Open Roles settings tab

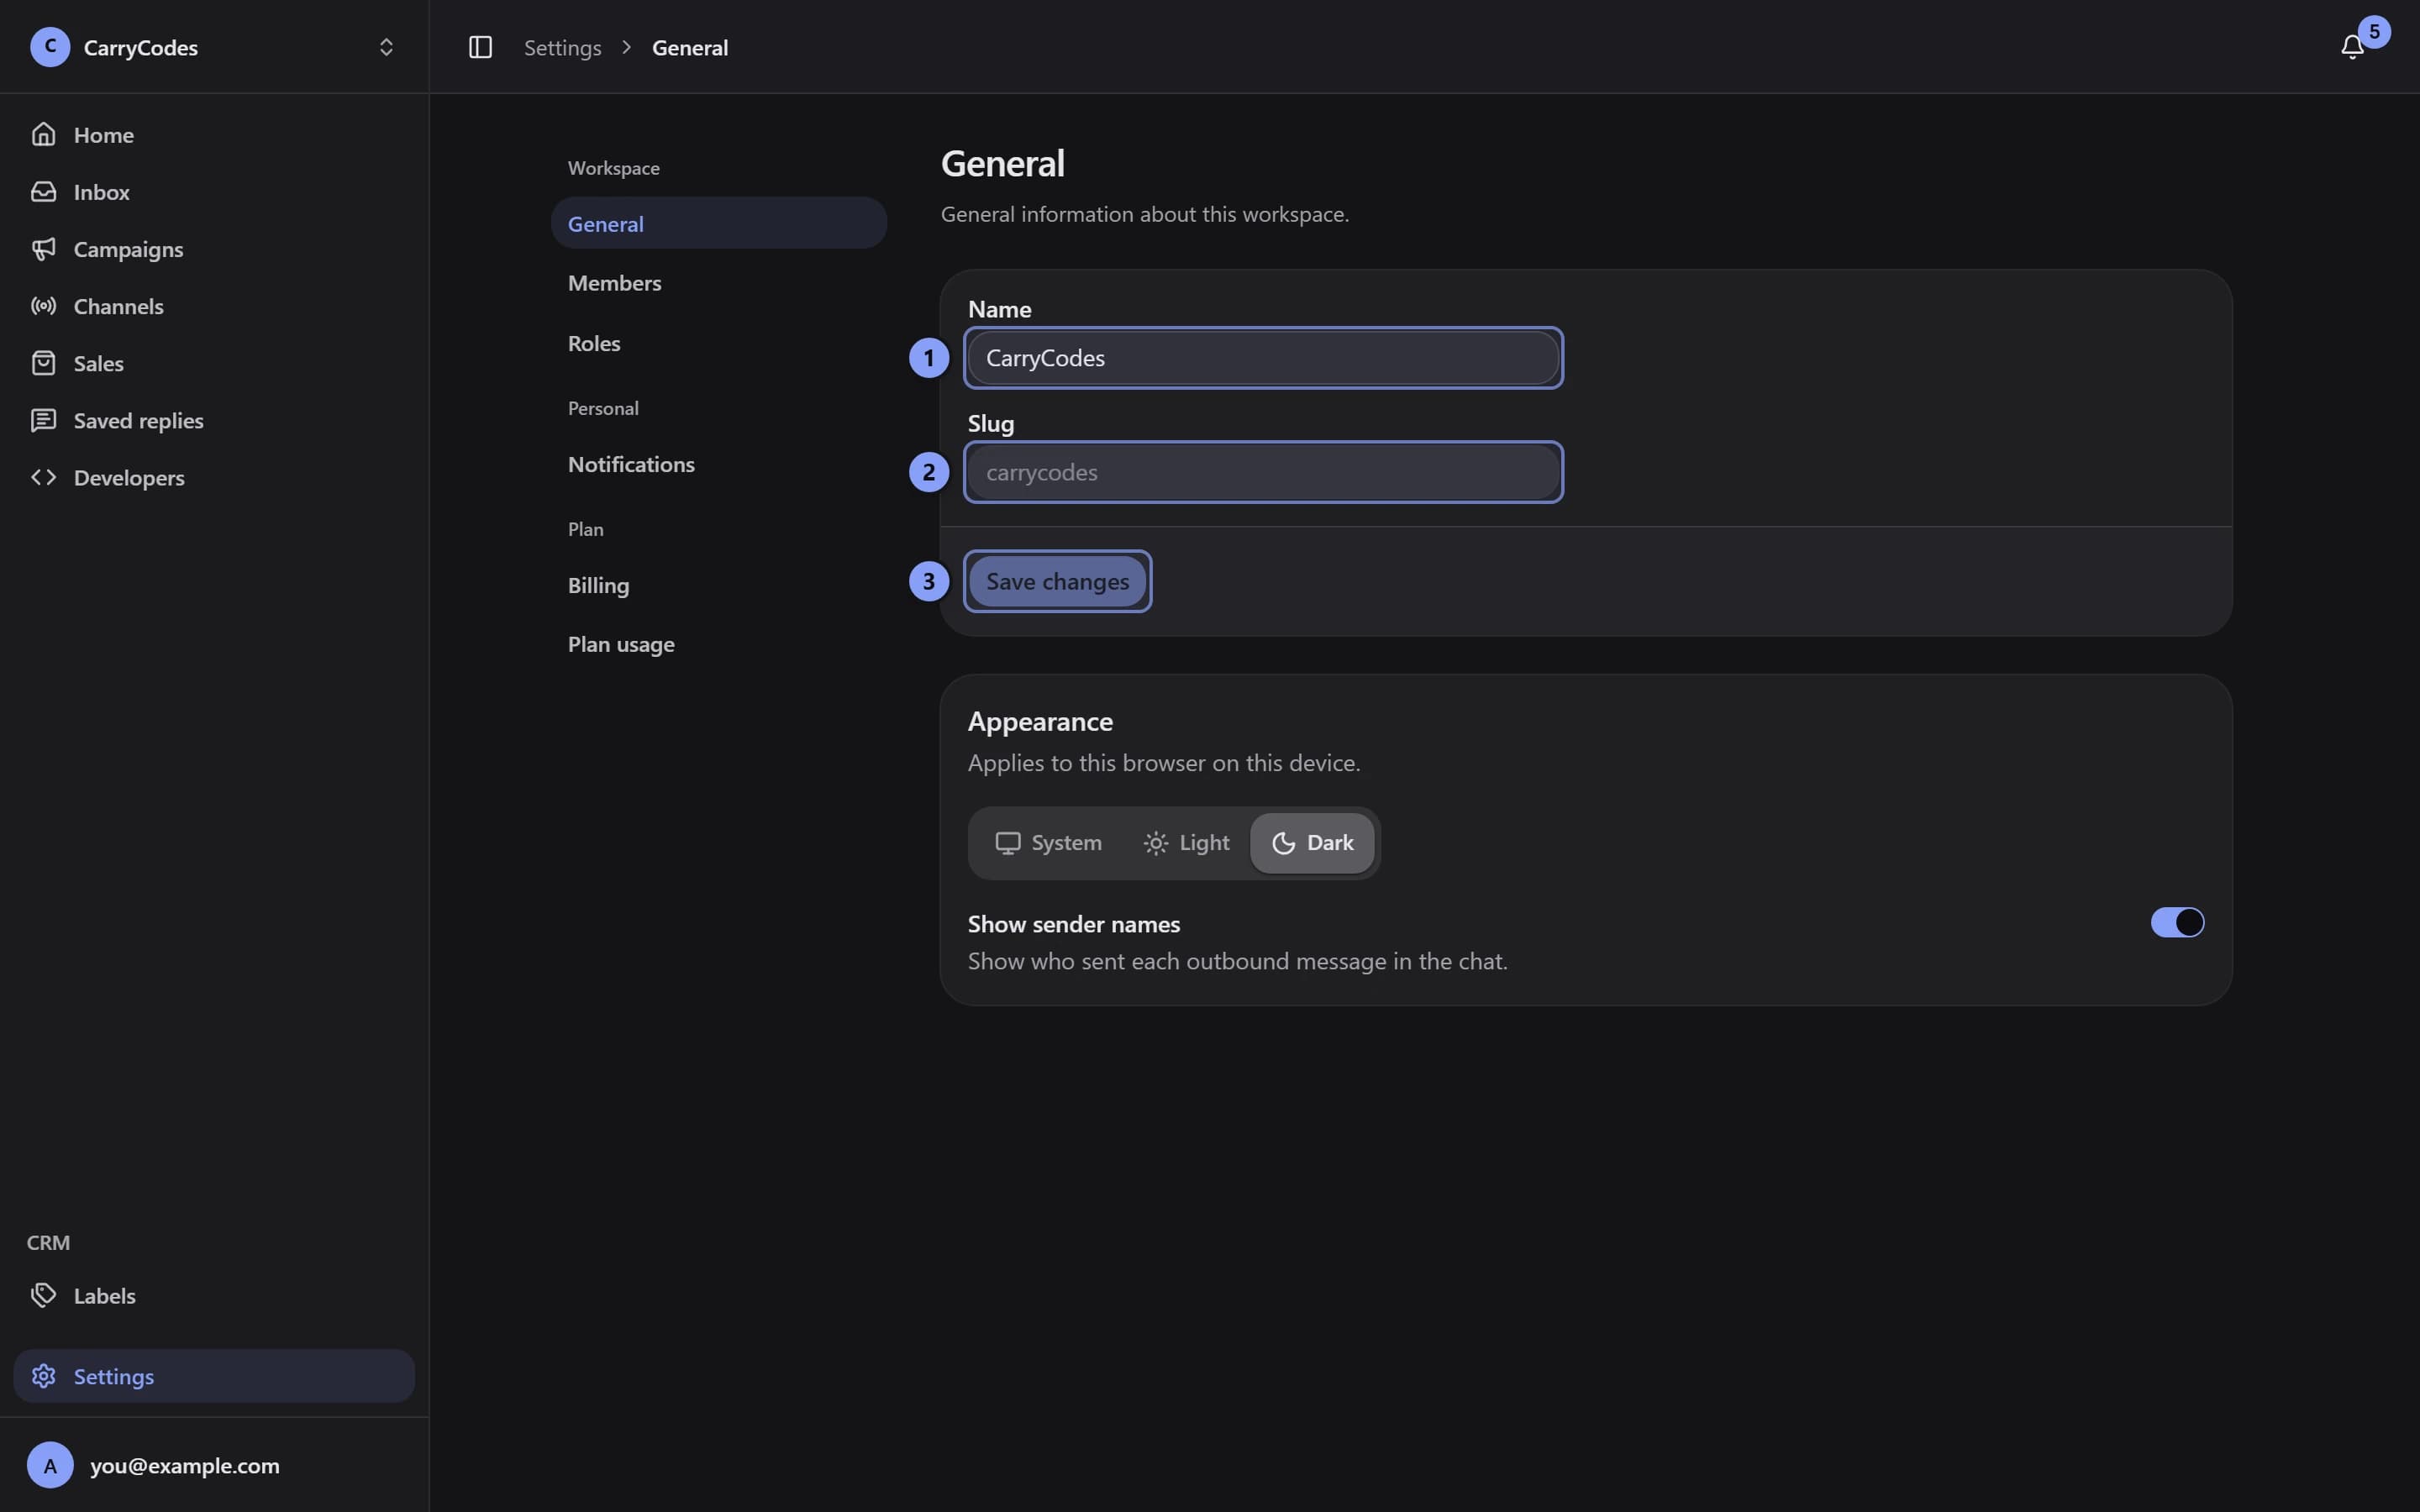coord(719,343)
